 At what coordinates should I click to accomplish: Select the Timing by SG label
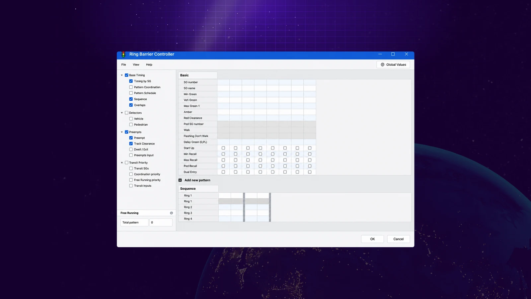click(x=142, y=81)
